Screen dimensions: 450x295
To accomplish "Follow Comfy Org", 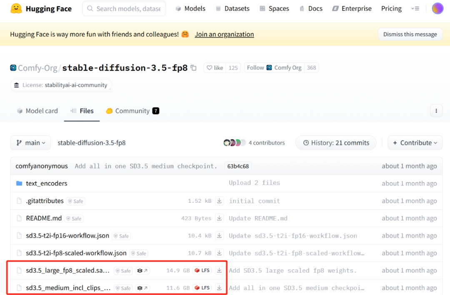I will tap(274, 68).
